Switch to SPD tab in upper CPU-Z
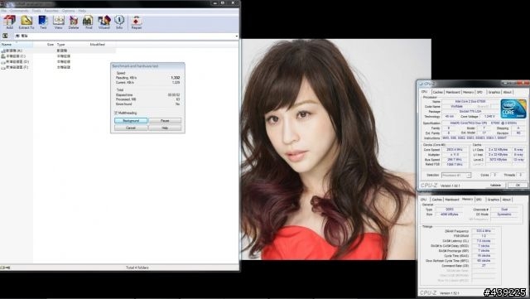 479,92
